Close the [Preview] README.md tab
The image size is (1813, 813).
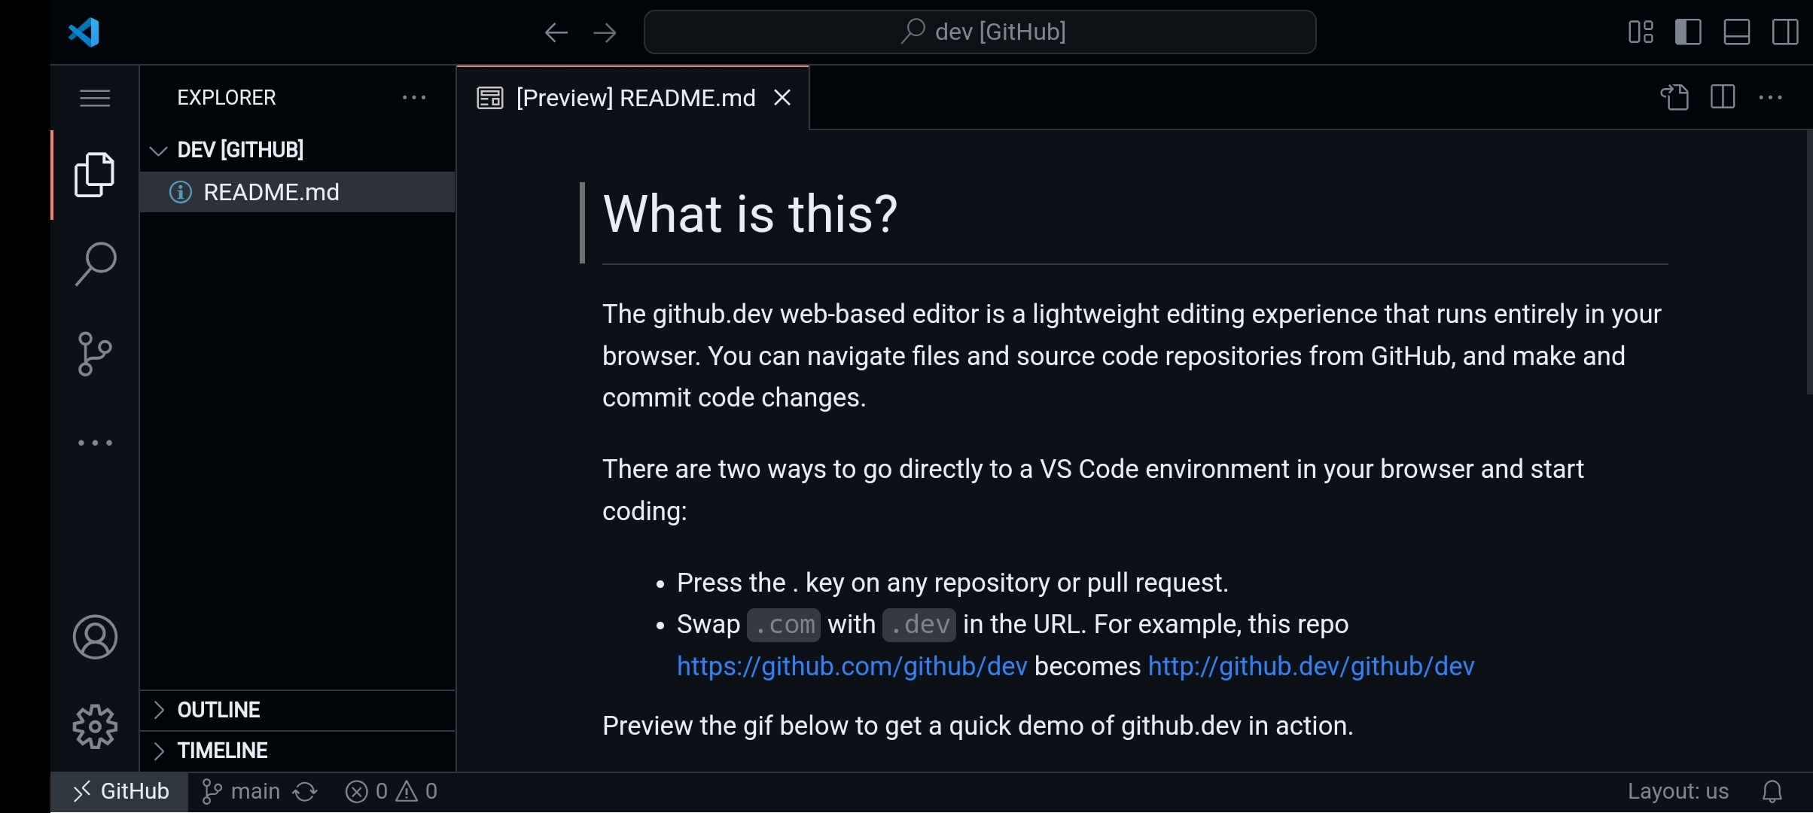[x=782, y=98]
